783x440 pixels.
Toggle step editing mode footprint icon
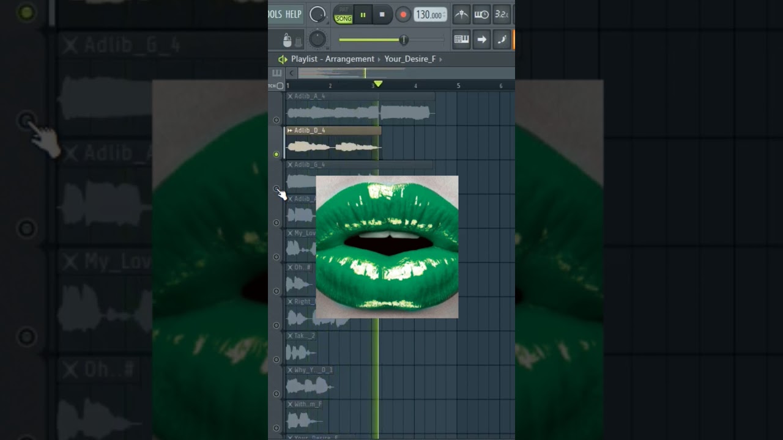(x=502, y=40)
